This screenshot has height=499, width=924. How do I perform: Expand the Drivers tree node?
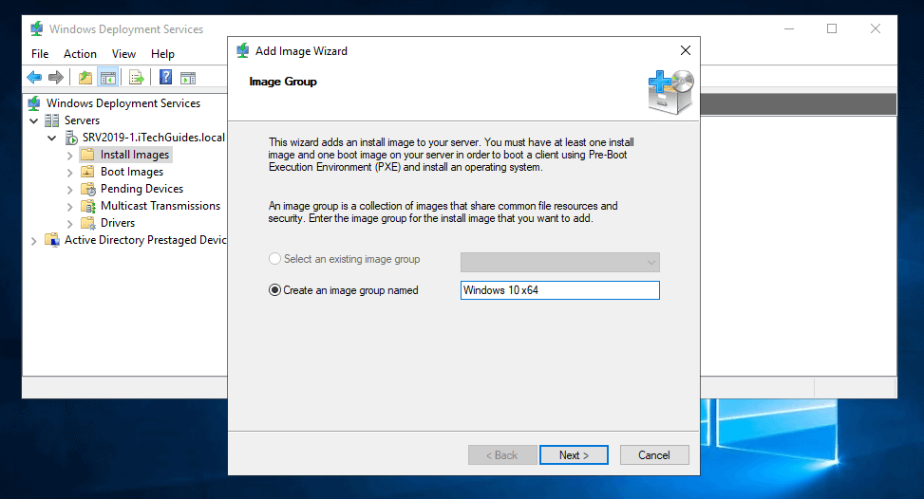click(69, 223)
